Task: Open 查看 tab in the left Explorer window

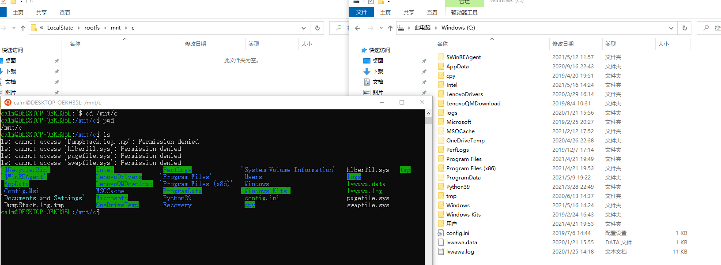Action: point(65,12)
